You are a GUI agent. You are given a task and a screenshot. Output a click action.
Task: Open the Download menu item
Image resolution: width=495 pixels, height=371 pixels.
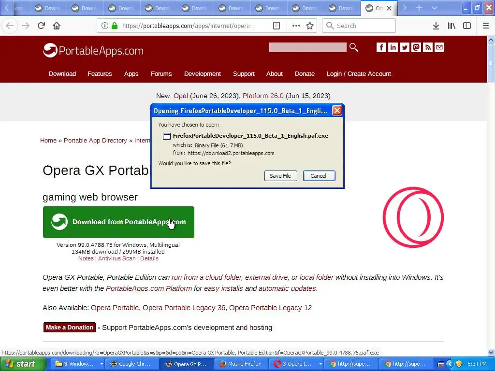pyautogui.click(x=62, y=73)
